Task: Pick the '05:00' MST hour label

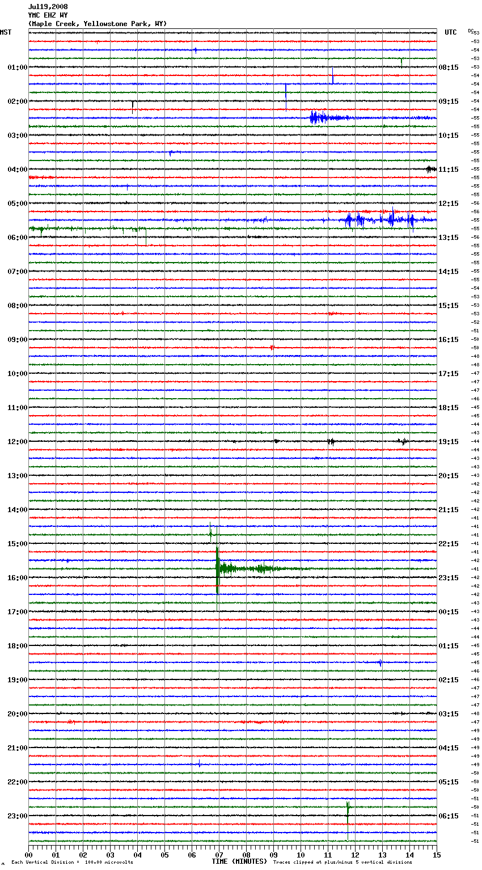Action: point(17,204)
